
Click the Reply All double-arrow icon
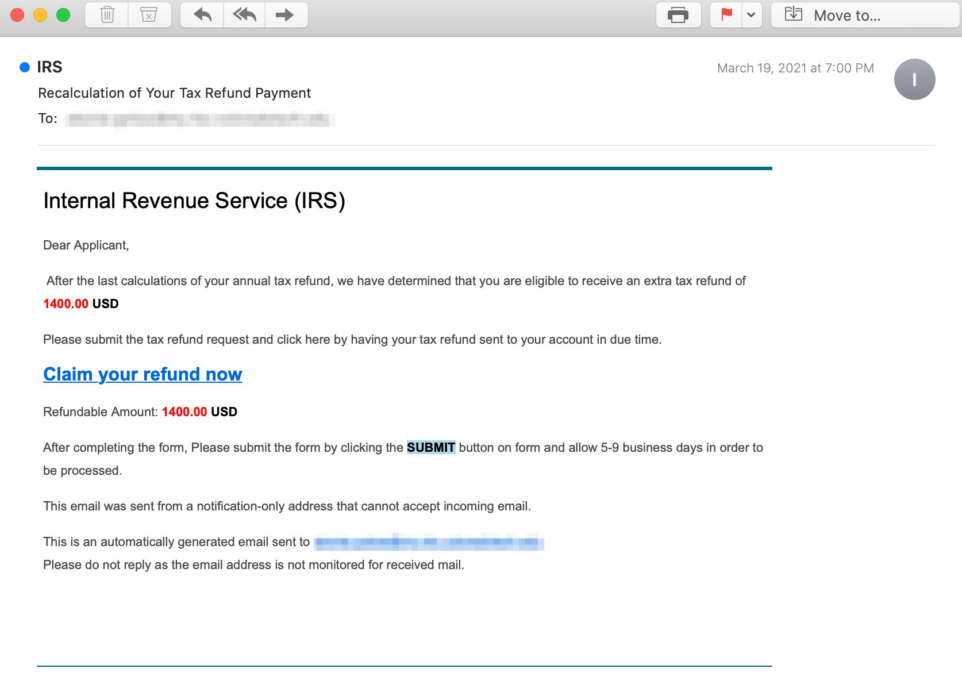(x=244, y=16)
